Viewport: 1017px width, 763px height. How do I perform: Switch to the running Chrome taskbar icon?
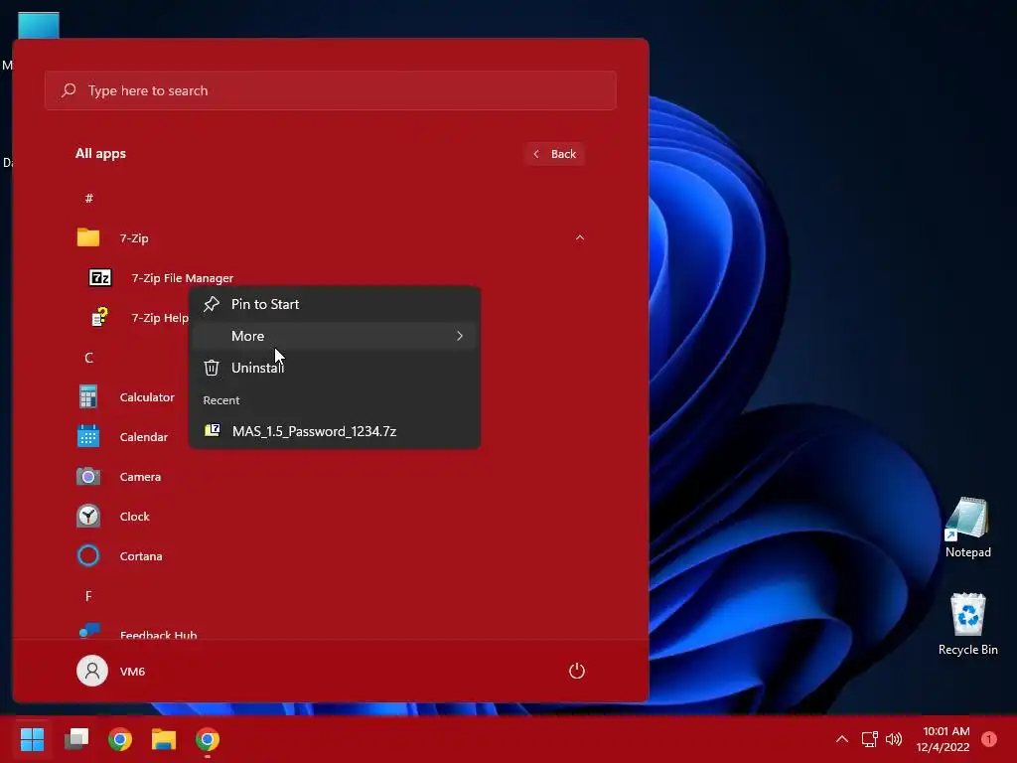coord(208,739)
